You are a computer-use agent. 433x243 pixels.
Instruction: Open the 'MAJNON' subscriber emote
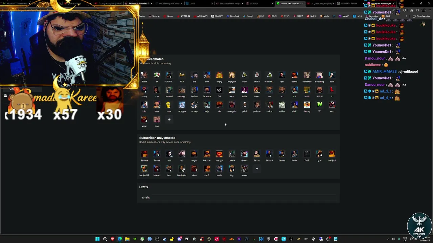tap(182, 168)
